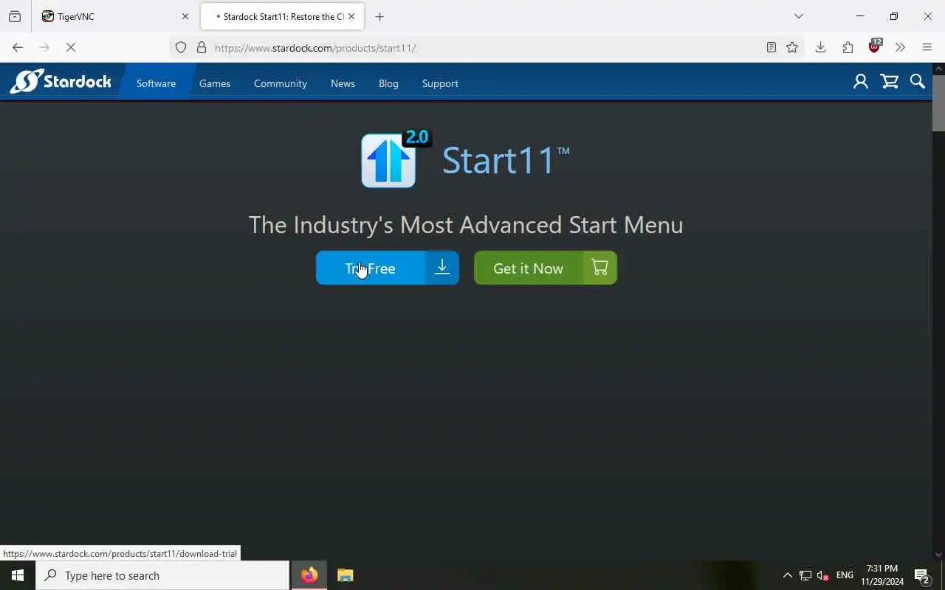The image size is (945, 590).
Task: Open the News page link
Action: (343, 83)
